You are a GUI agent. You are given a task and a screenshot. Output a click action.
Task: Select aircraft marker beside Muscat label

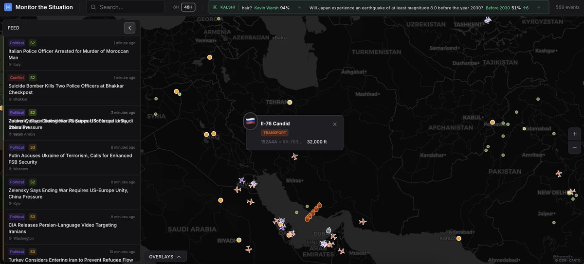[x=341, y=251]
